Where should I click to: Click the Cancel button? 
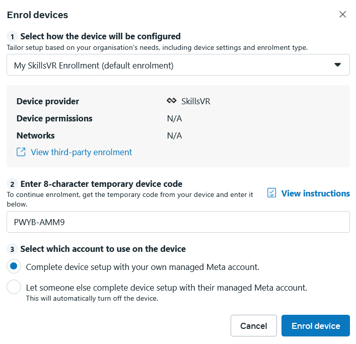coord(254,325)
